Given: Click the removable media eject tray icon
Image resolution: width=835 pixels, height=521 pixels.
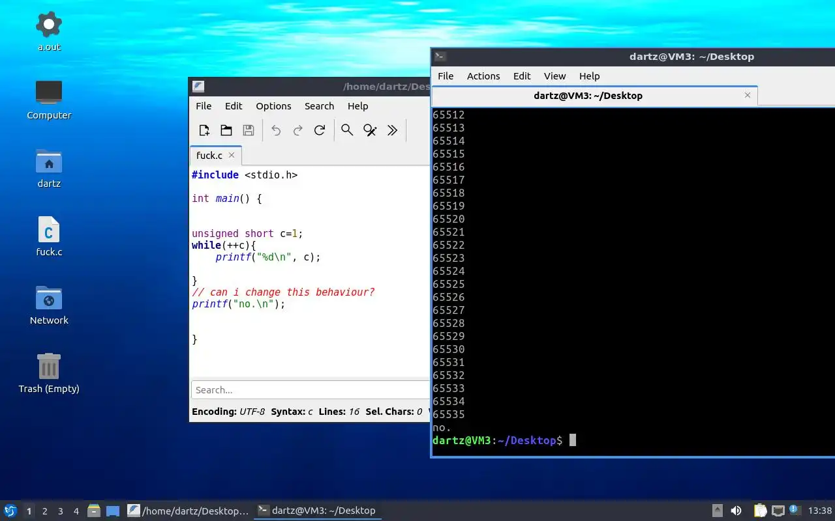Looking at the screenshot, I should pyautogui.click(x=717, y=511).
